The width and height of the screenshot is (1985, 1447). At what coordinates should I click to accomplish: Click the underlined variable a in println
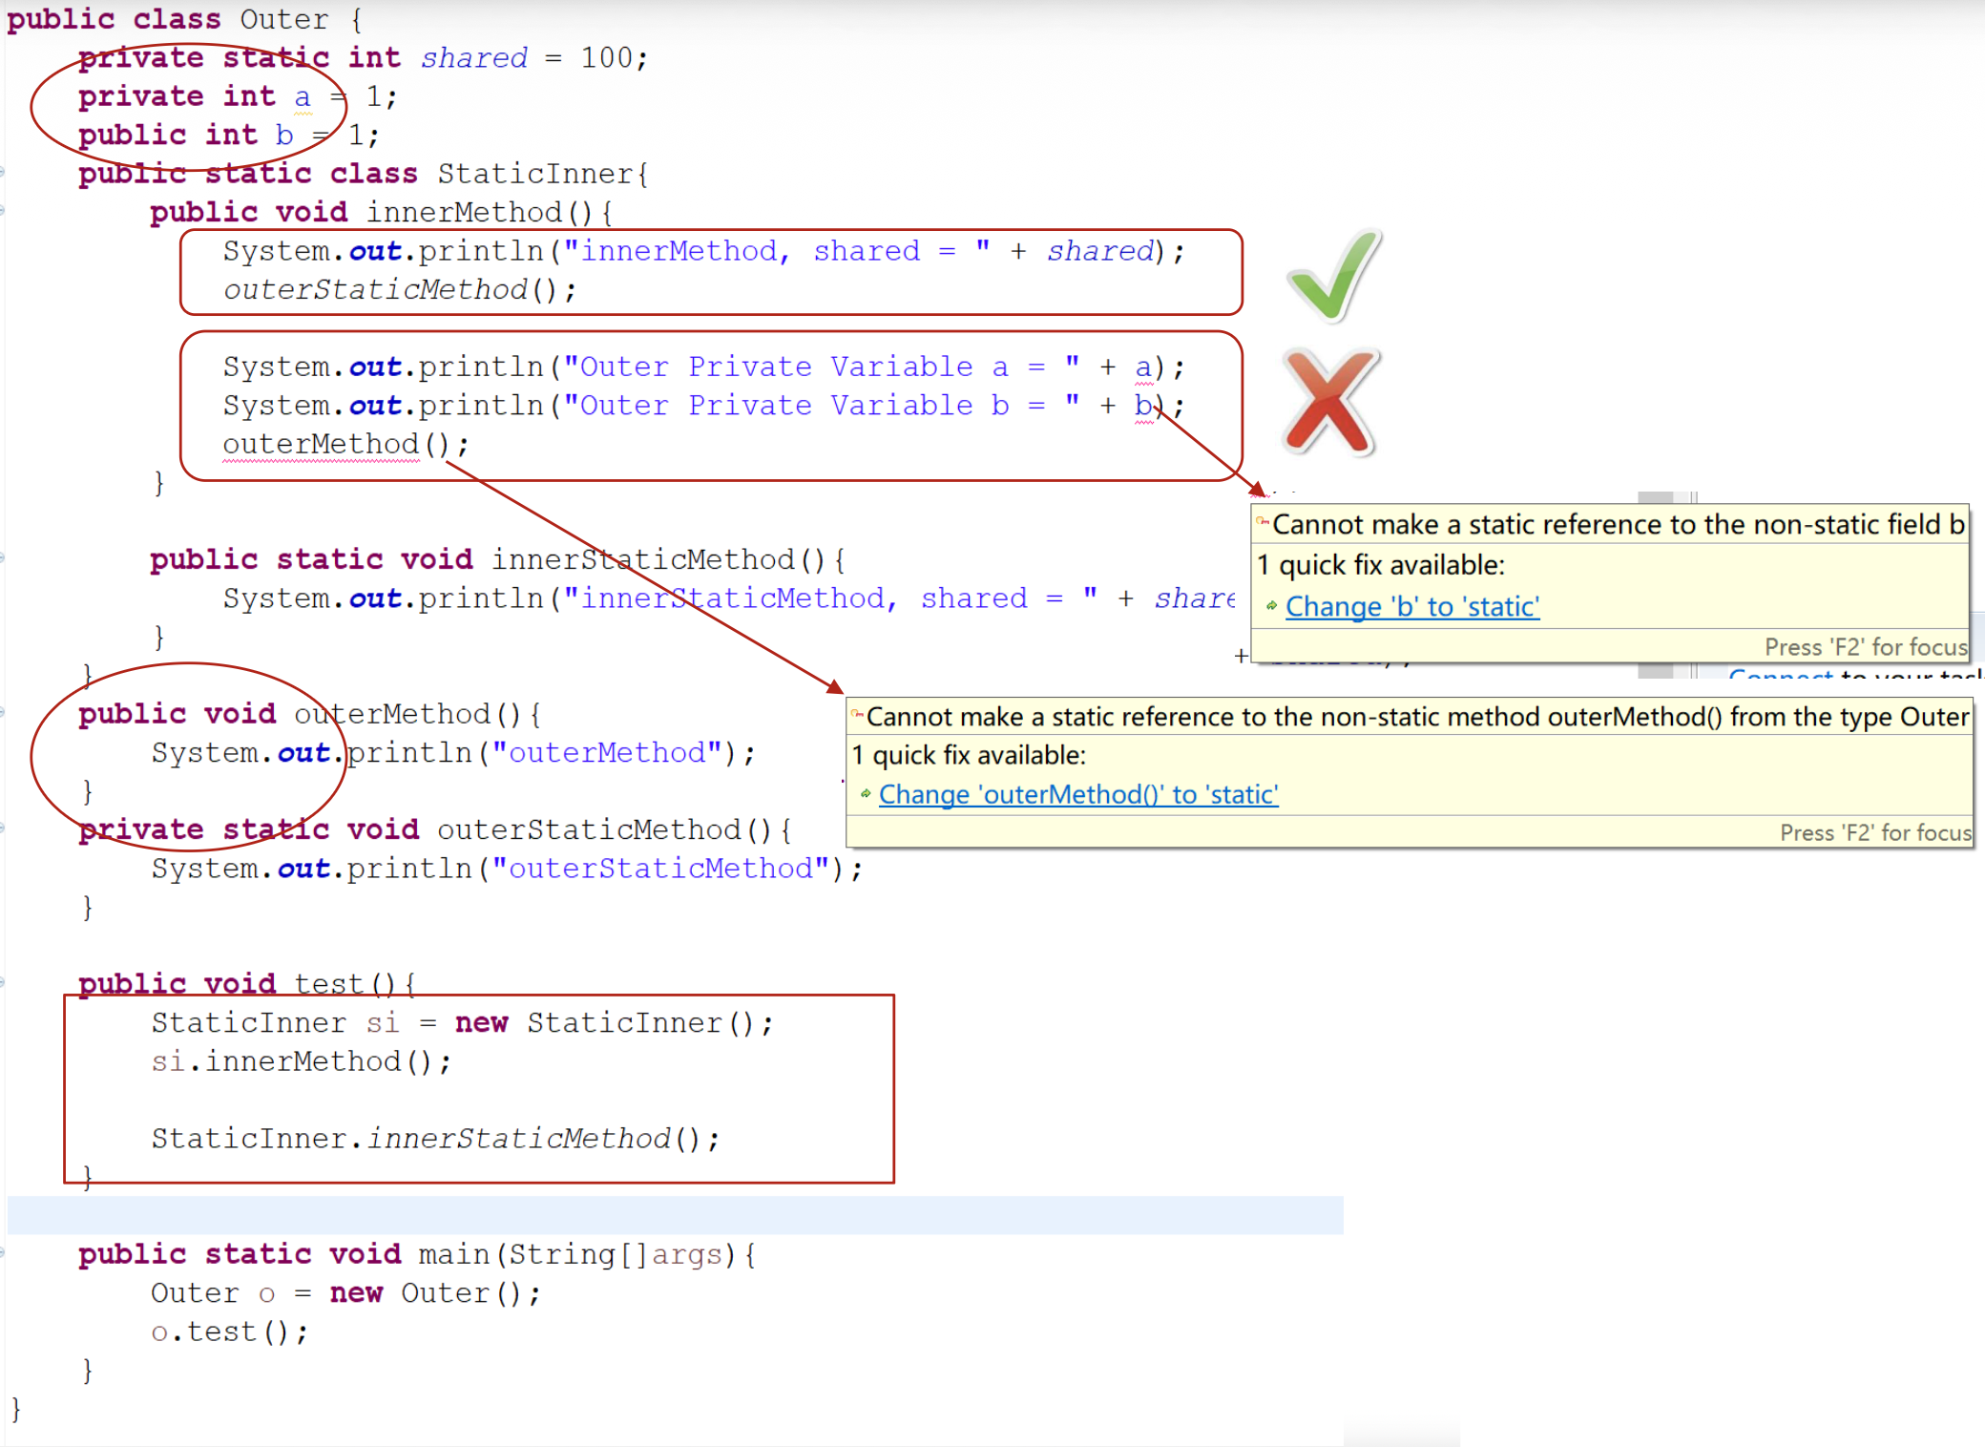point(1143,367)
